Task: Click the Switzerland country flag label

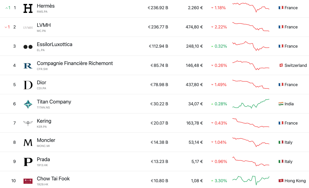Action: pyautogui.click(x=293, y=65)
